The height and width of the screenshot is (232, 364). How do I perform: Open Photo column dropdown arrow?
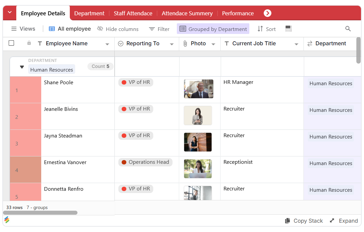[213, 44]
